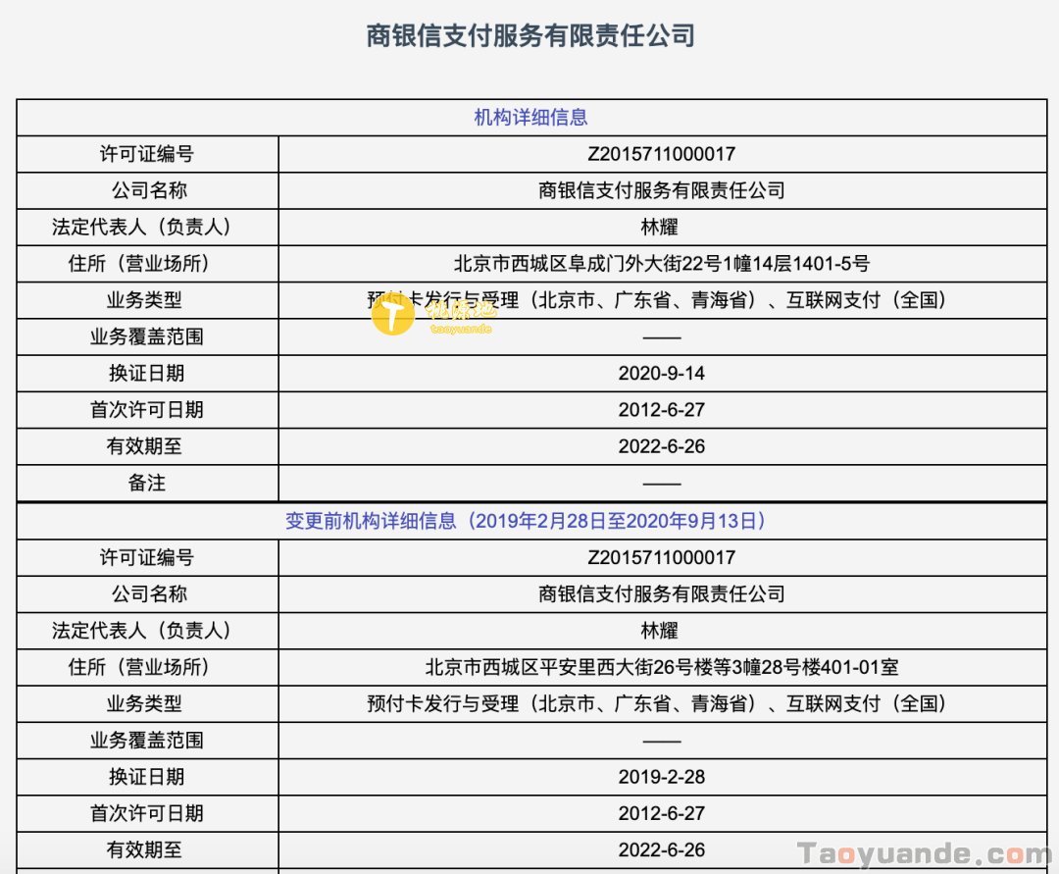
Task: Click 许可证编号 label in the 变更前 section
Action: tap(146, 558)
